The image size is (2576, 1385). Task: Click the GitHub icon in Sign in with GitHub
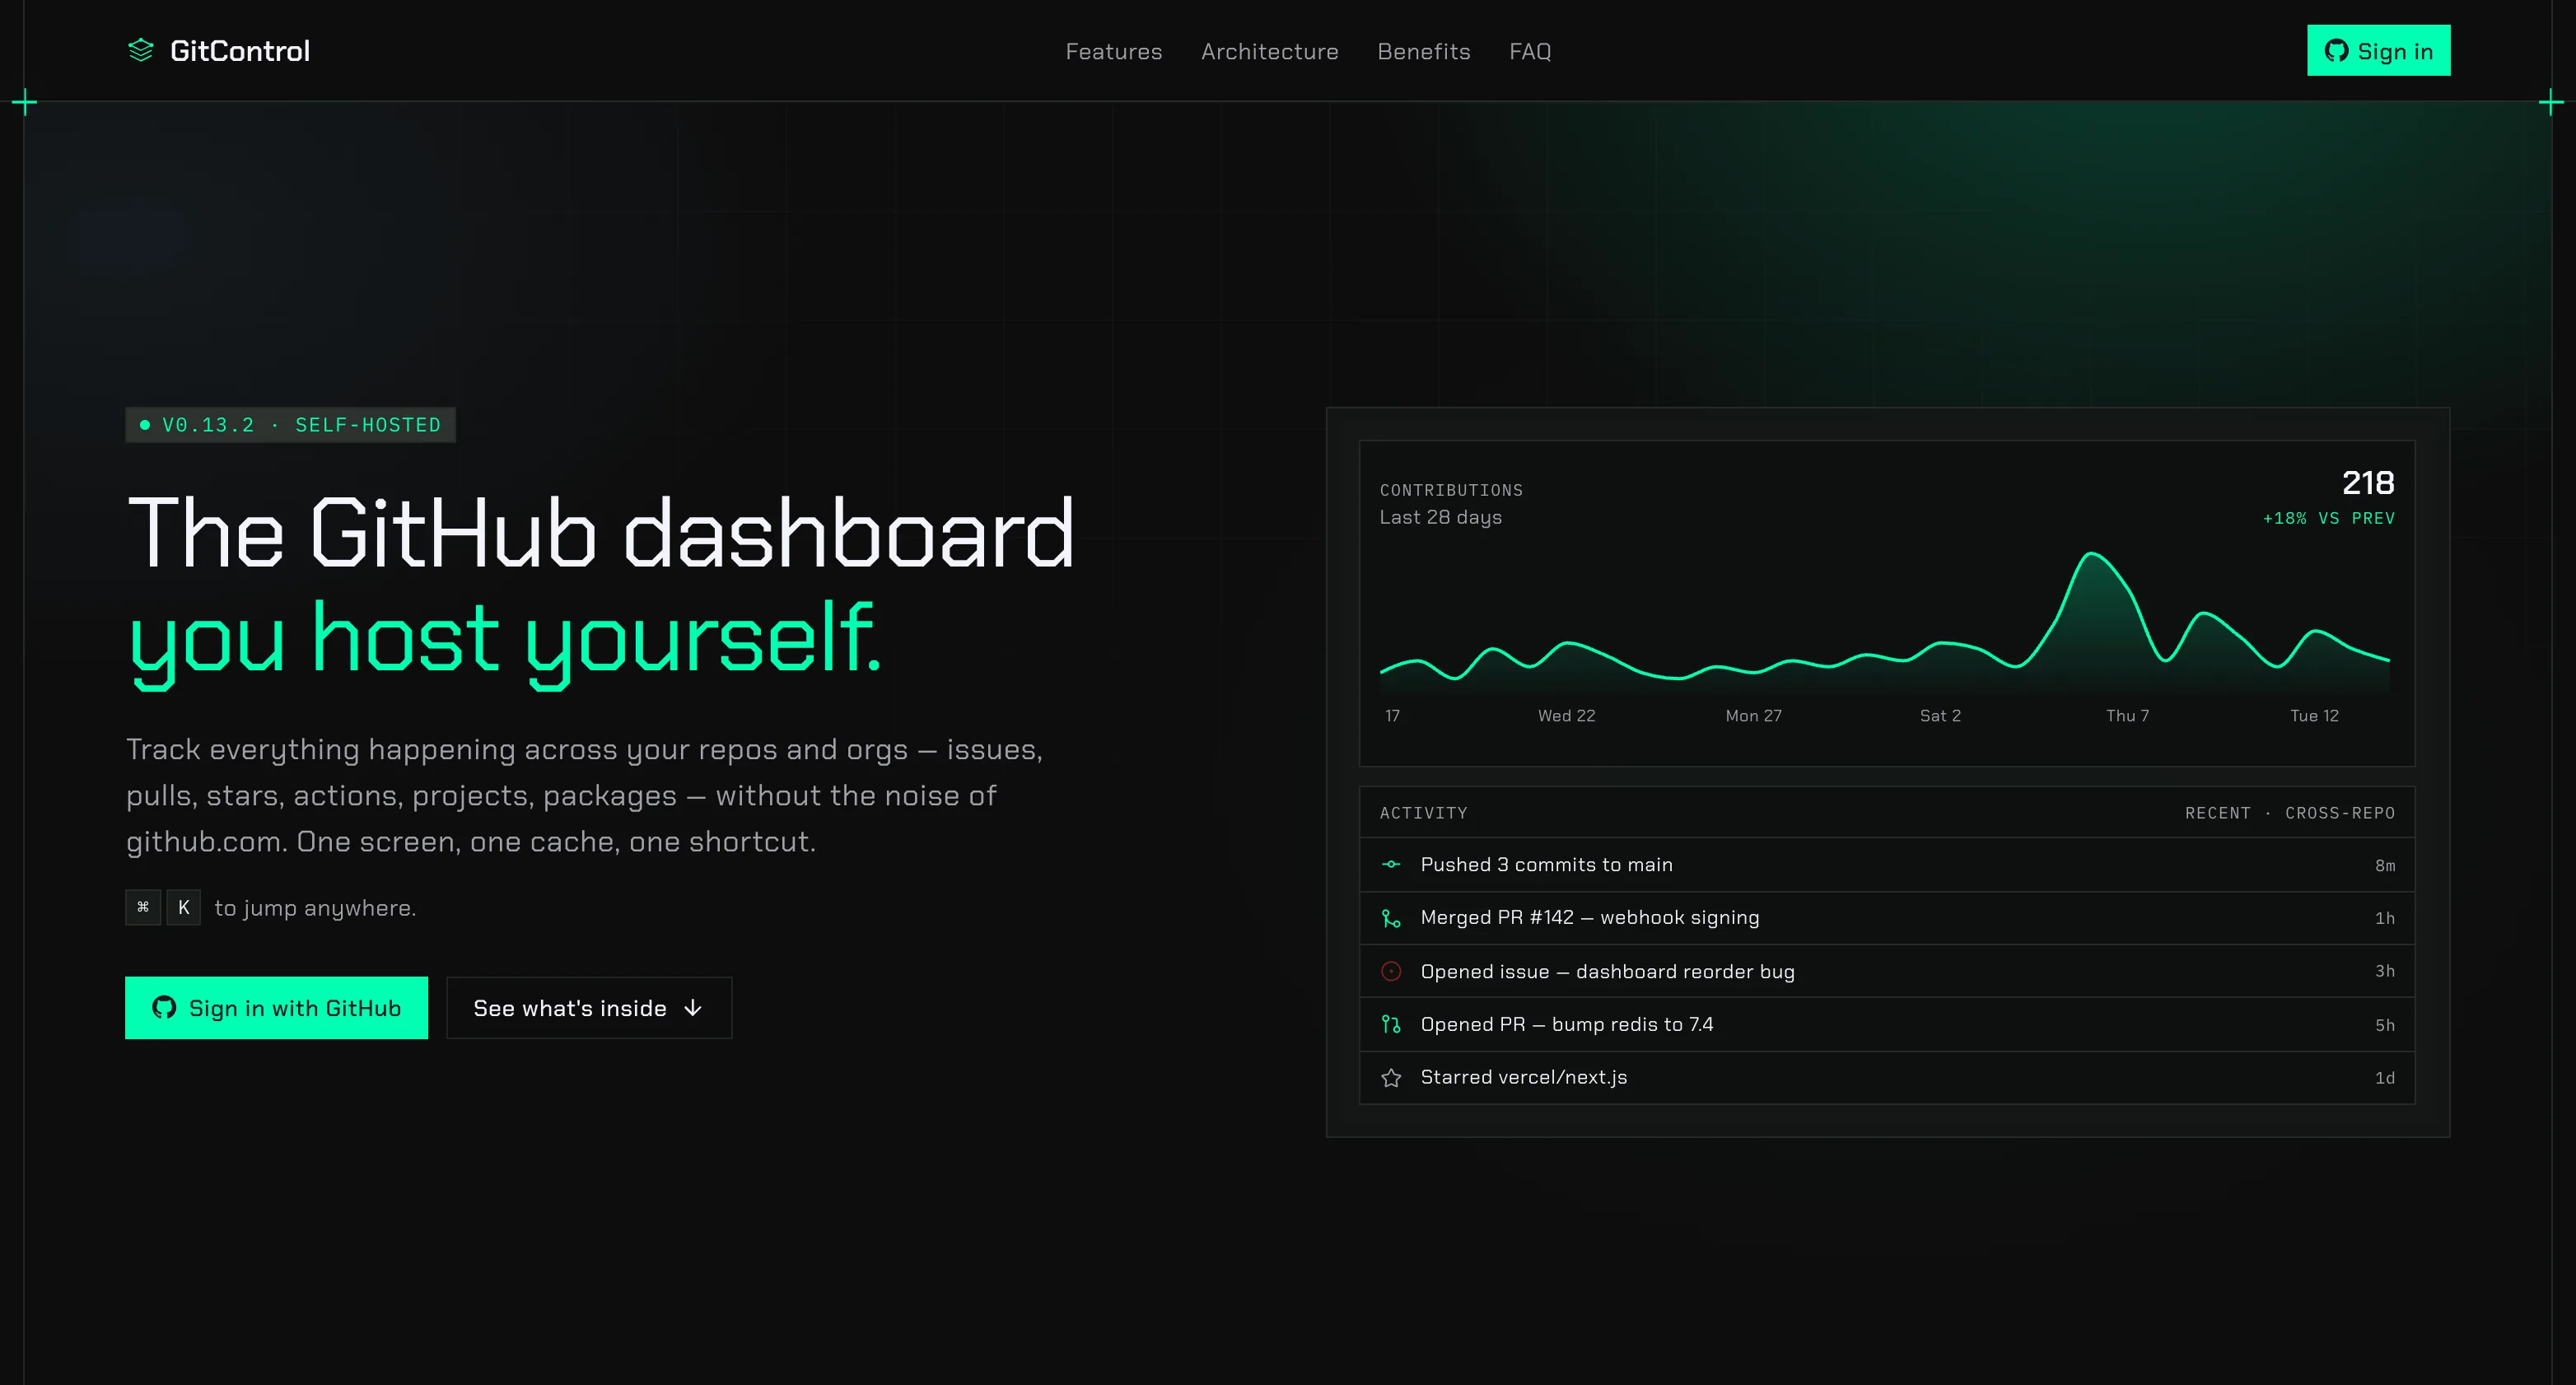164,1007
